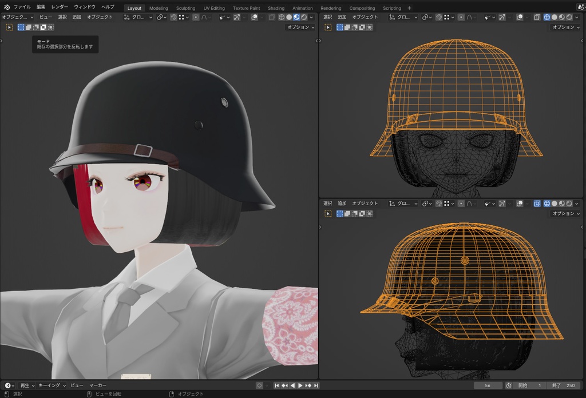This screenshot has height=398, width=586.
Task: Open the レンダー menu
Action: pyautogui.click(x=60, y=7)
